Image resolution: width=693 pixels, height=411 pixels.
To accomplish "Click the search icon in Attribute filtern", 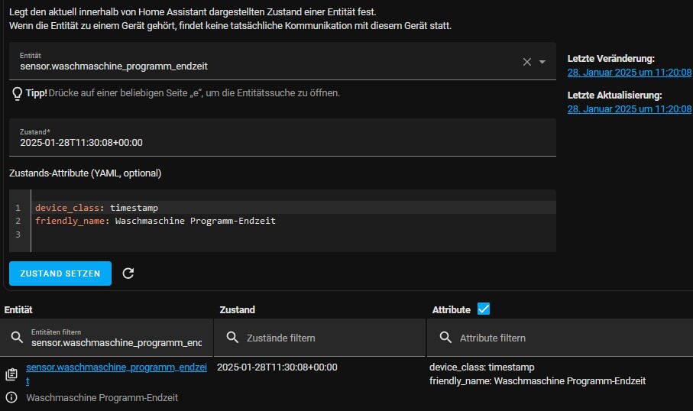I will click(445, 338).
